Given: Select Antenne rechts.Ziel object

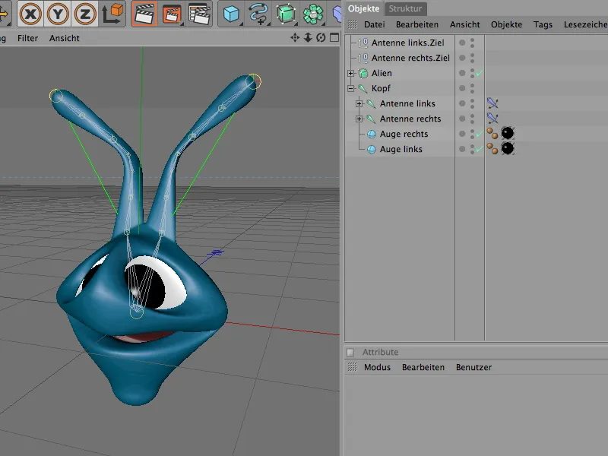Looking at the screenshot, I should [410, 58].
